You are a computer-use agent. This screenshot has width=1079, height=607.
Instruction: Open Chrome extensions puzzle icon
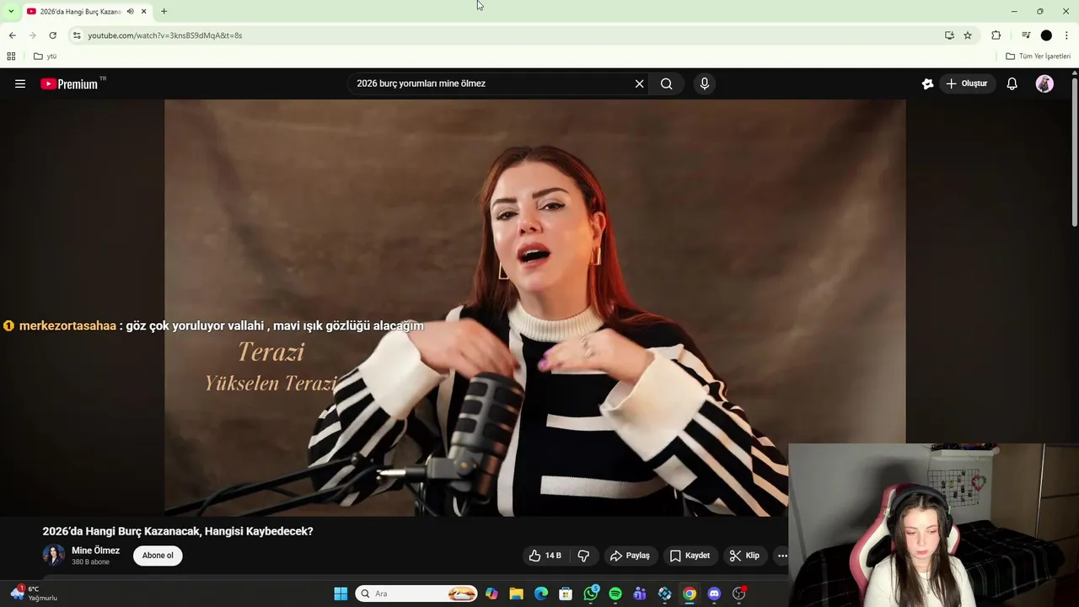coord(996,35)
